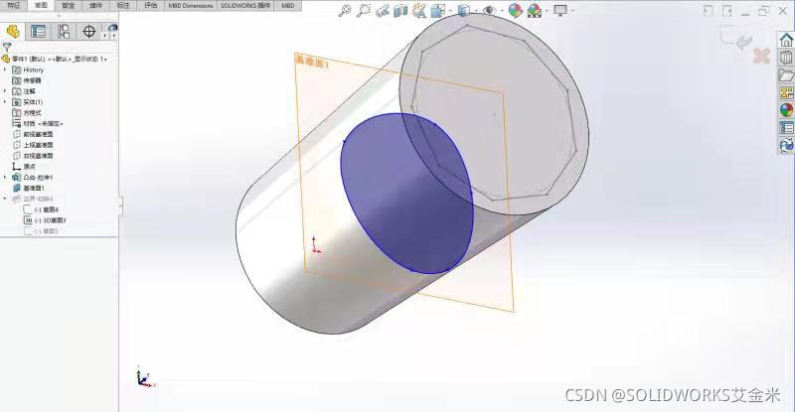Open View Orientation dropdown arrow

pos(450,11)
